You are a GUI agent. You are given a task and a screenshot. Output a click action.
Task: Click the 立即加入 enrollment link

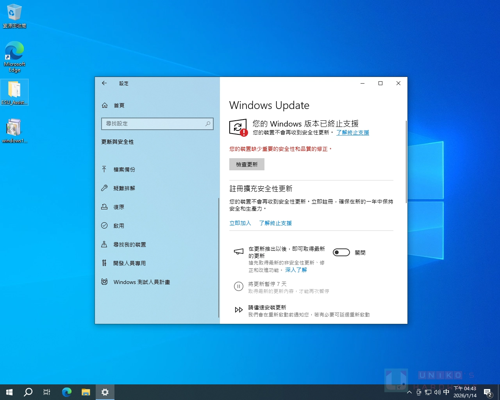(240, 223)
